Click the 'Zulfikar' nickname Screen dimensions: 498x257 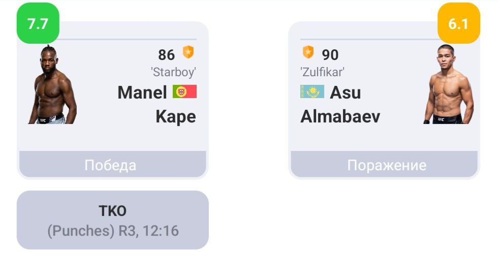pos(322,72)
